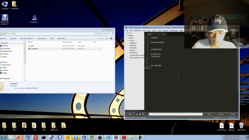Click Burn in Explorer toolbar

tap(52, 38)
